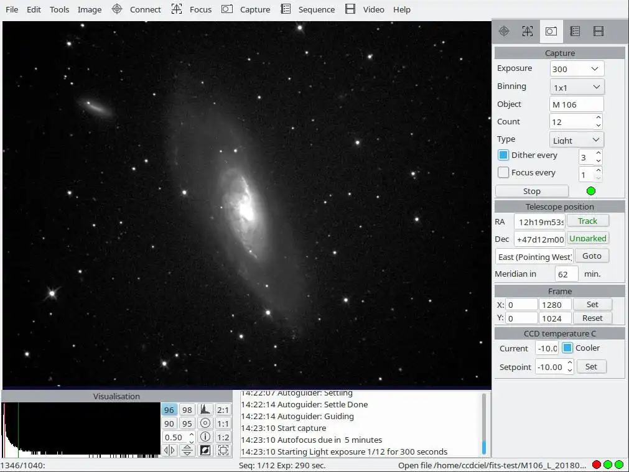Click the histogram icon in Visualisation panel
The width and height of the screenshot is (629, 472).
[x=205, y=410]
